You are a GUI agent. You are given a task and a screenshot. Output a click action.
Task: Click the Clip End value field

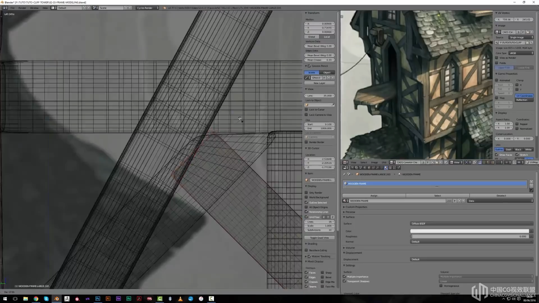pos(319,128)
